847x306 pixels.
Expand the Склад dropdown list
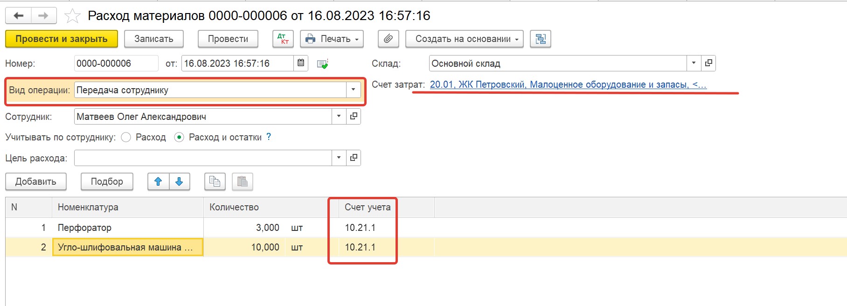pyautogui.click(x=694, y=63)
